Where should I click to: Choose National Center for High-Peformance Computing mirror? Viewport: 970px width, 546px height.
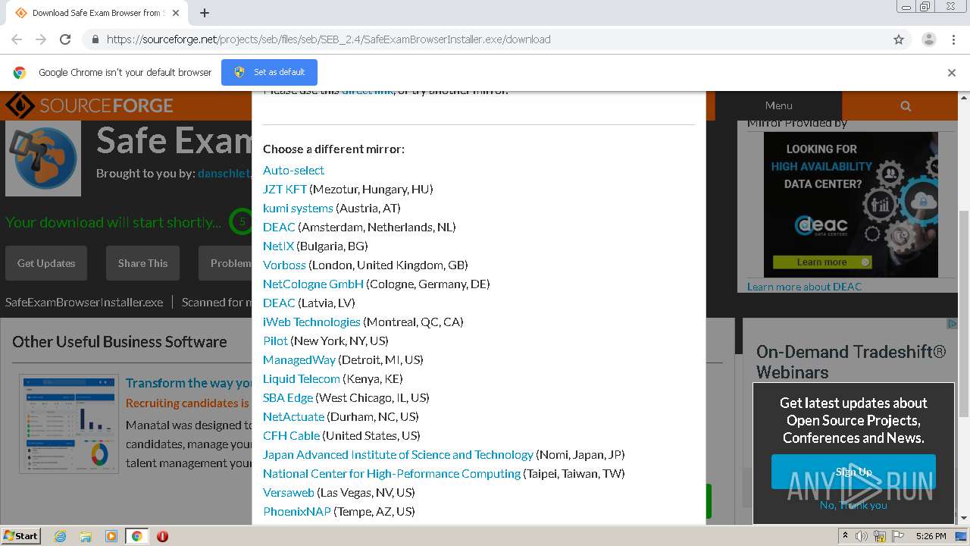[x=392, y=473]
